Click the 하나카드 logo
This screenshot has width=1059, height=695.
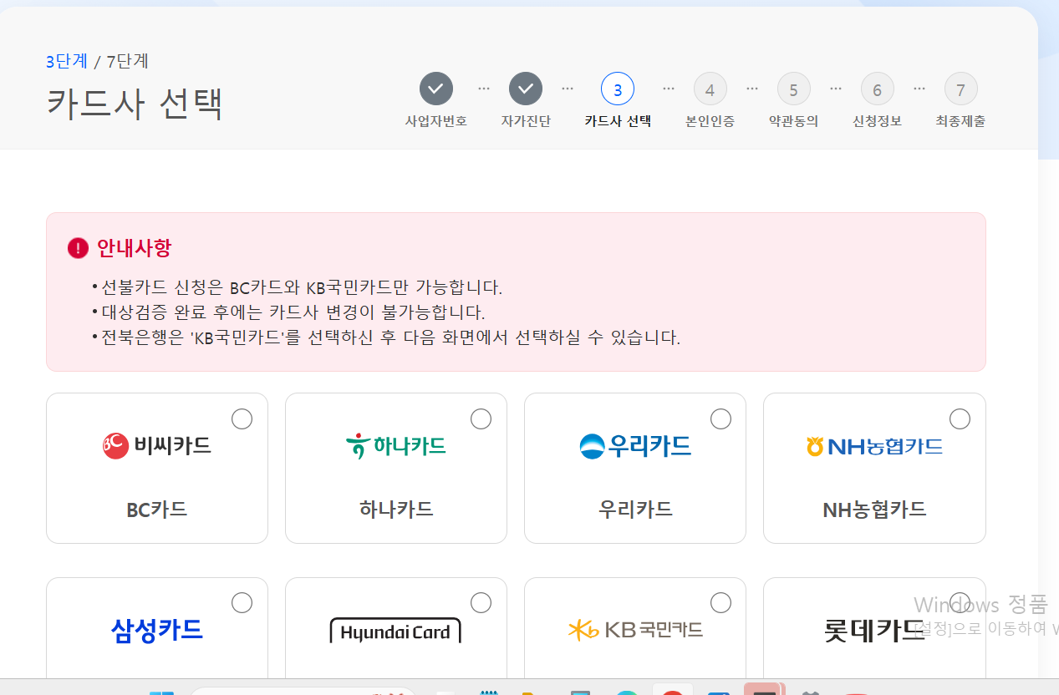click(396, 445)
